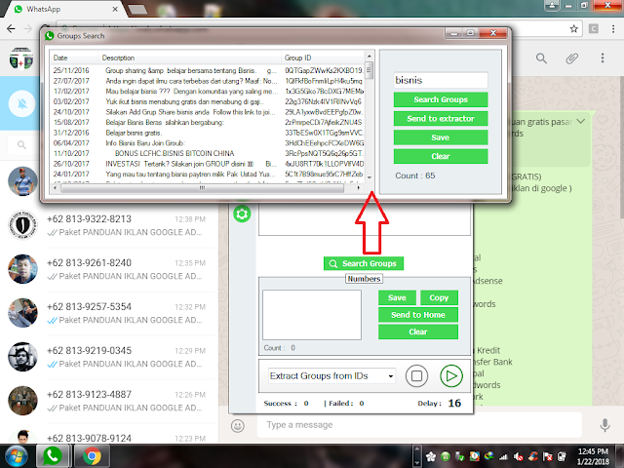Click the speaker volume tray icon
Viewport: 624px width, 468px height.
518,456
